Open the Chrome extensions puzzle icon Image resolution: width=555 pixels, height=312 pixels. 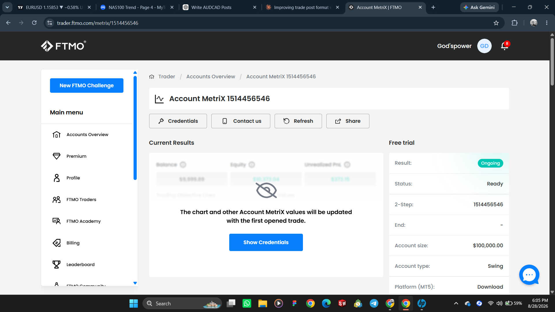click(x=515, y=23)
